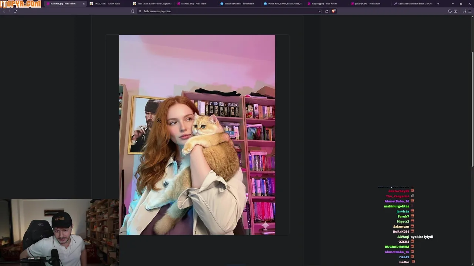Open the extensions puzzle icon
474x266 pixels.
click(450, 11)
